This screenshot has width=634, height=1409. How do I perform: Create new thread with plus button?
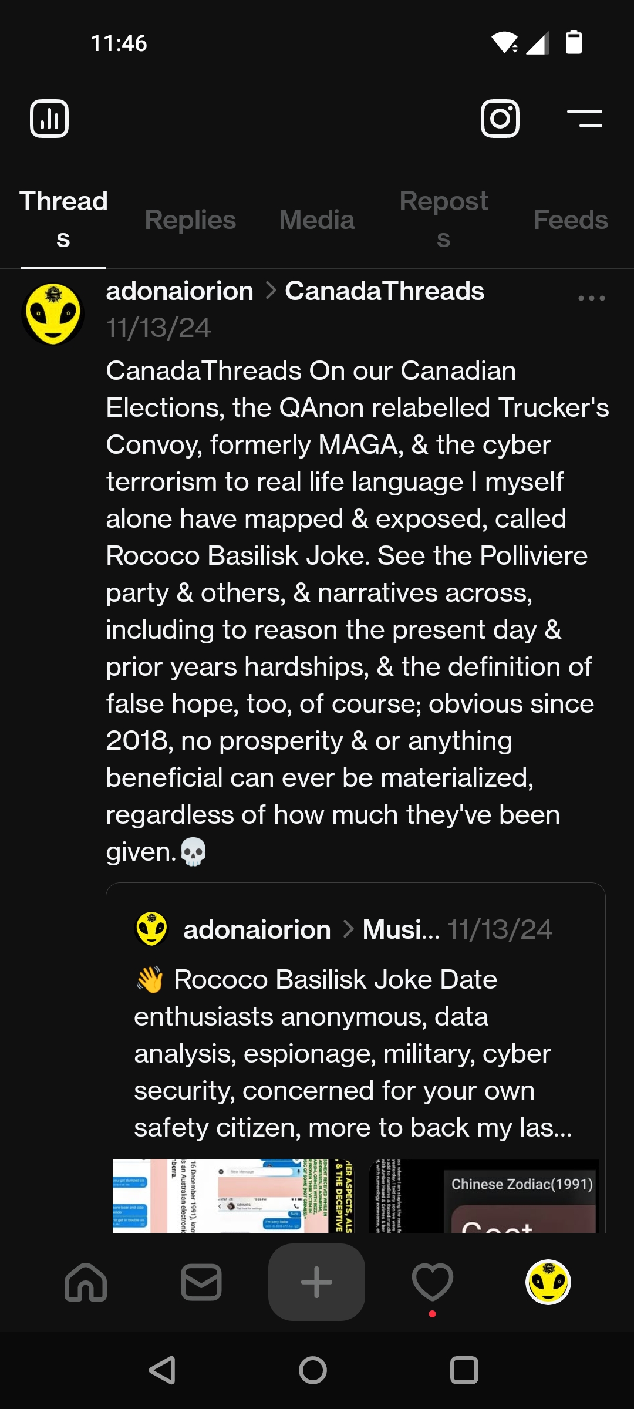[316, 1282]
